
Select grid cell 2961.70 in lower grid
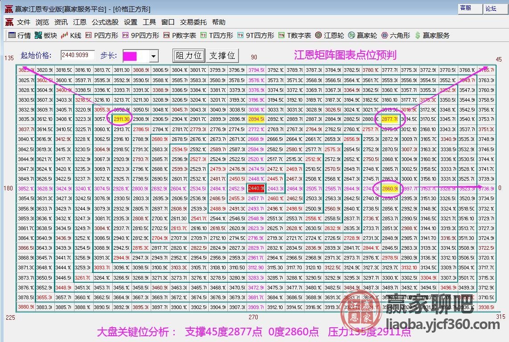click(x=256, y=258)
